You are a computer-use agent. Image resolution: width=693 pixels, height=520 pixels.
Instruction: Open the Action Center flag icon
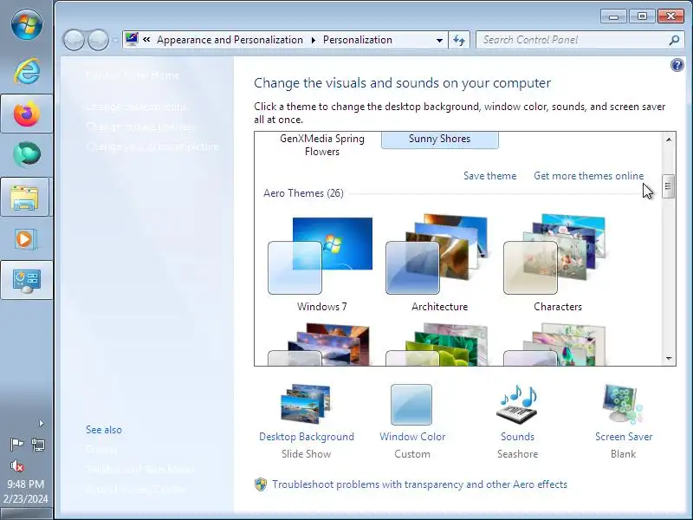pyautogui.click(x=16, y=444)
